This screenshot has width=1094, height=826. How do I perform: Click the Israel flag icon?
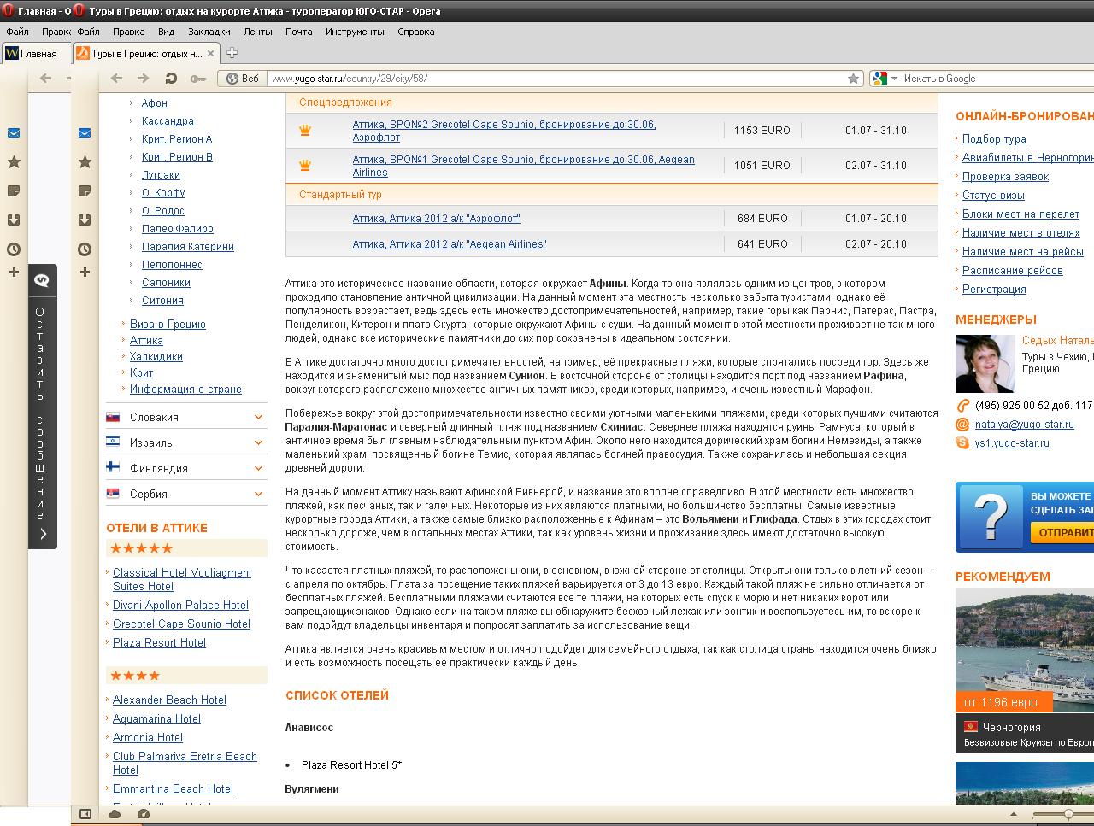pyautogui.click(x=113, y=442)
